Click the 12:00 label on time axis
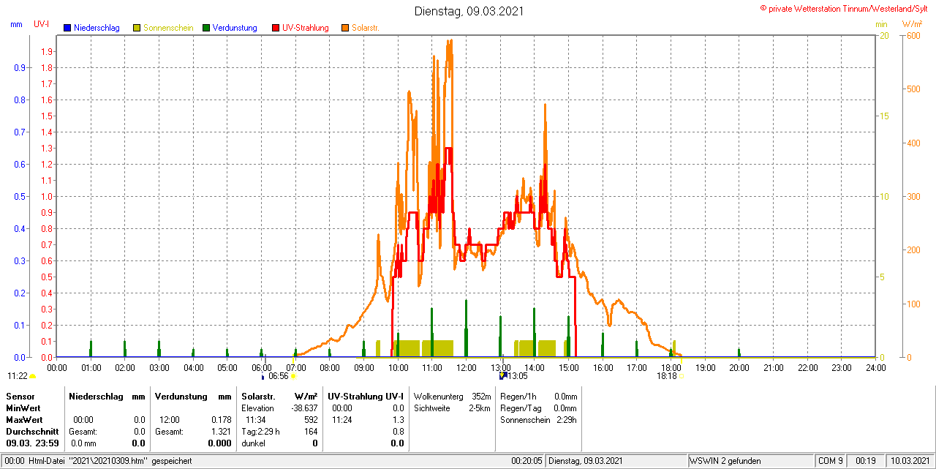This screenshot has height=469, width=936. click(x=466, y=367)
